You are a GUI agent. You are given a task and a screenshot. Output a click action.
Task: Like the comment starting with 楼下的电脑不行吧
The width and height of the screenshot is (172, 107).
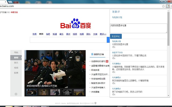(x=113, y=94)
